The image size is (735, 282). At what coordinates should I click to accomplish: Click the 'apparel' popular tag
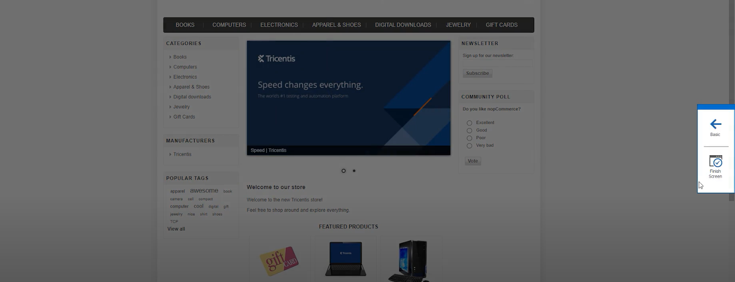point(177,192)
